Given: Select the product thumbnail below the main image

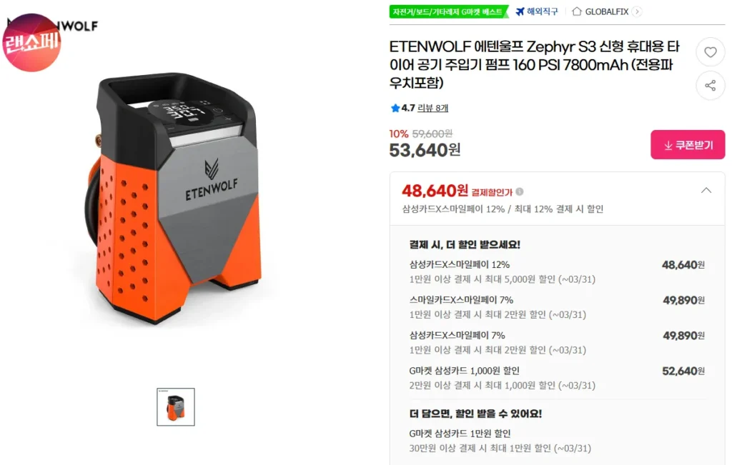Looking at the screenshot, I should [175, 407].
